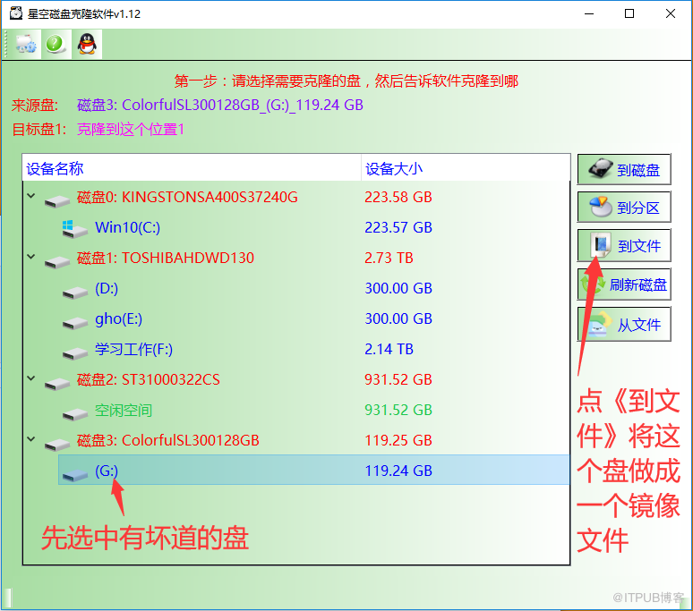
Task: Click the 2.73 TB size value
Action: pyautogui.click(x=389, y=258)
